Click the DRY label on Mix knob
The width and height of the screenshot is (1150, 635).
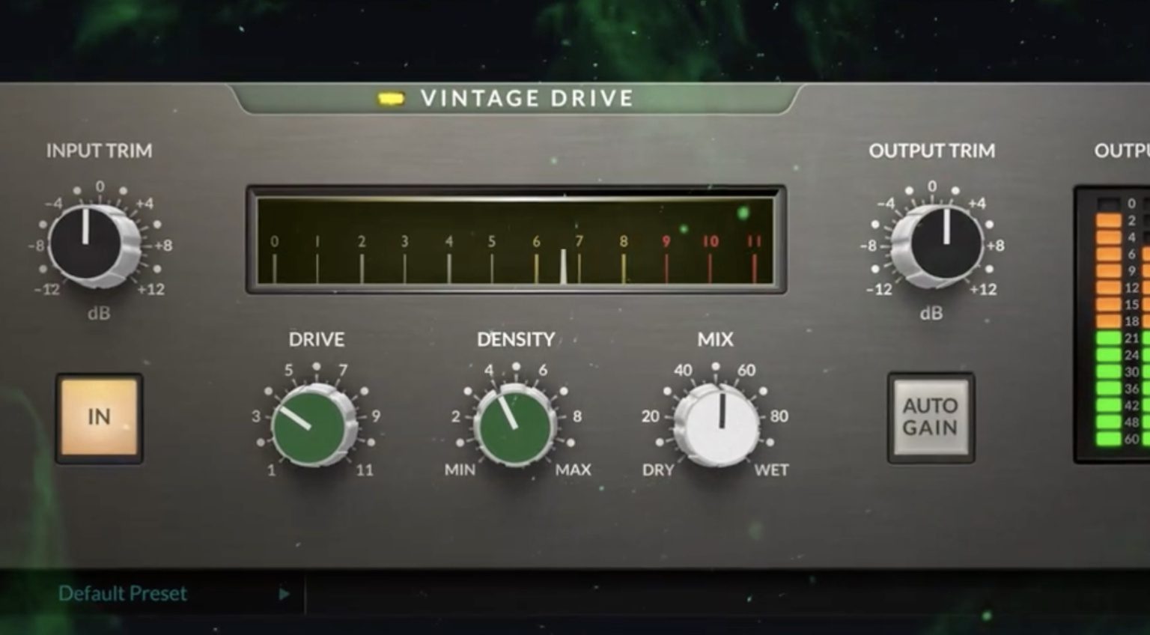coord(658,470)
